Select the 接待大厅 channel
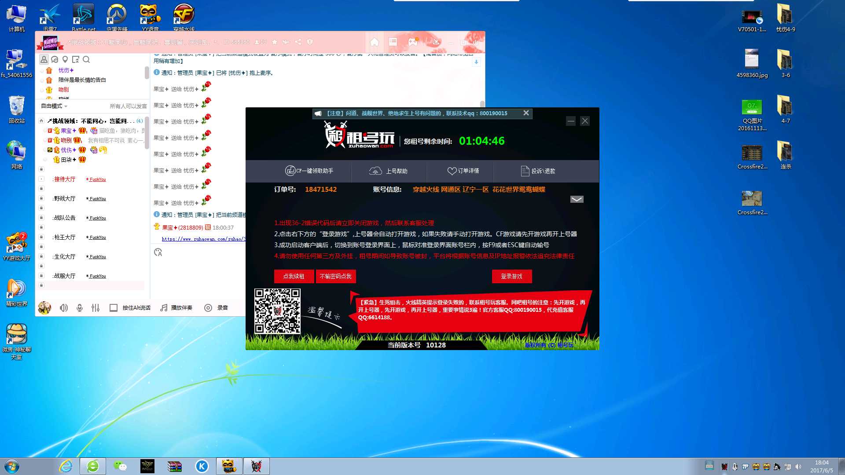 64,179
